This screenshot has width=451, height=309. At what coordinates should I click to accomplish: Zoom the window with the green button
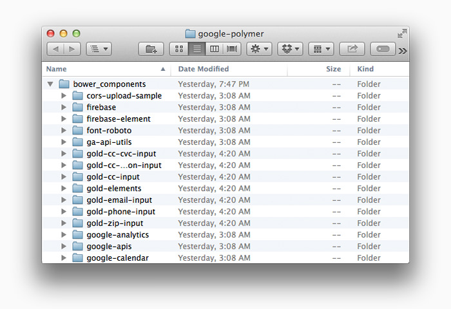(76, 33)
